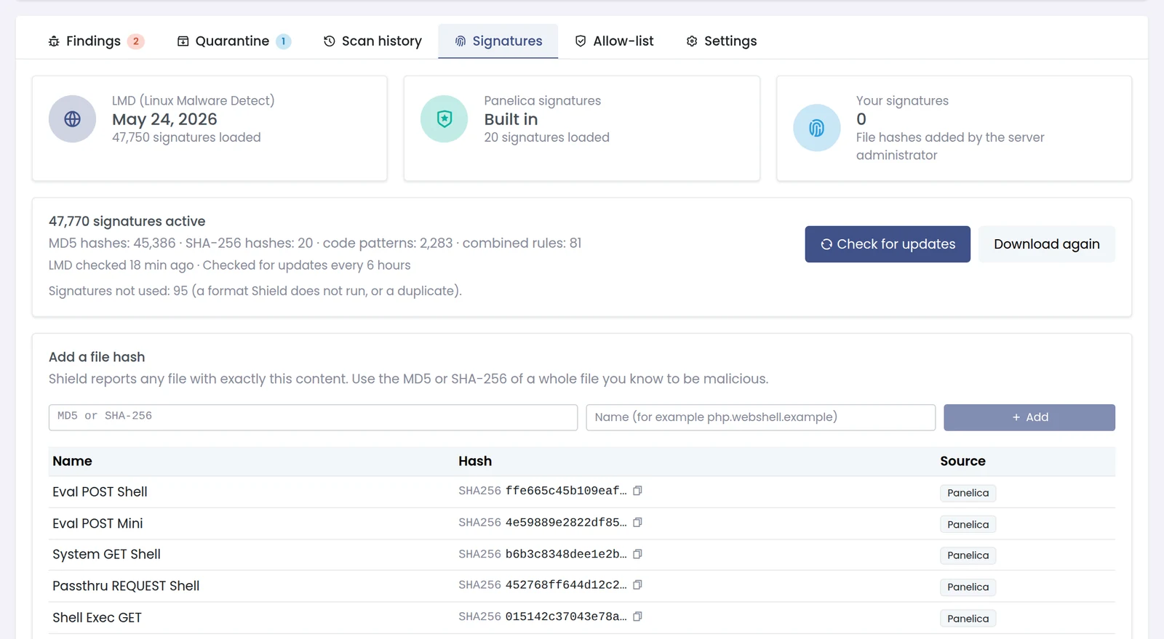Click the LMD globe icon
This screenshot has width=1164, height=639.
(x=72, y=118)
